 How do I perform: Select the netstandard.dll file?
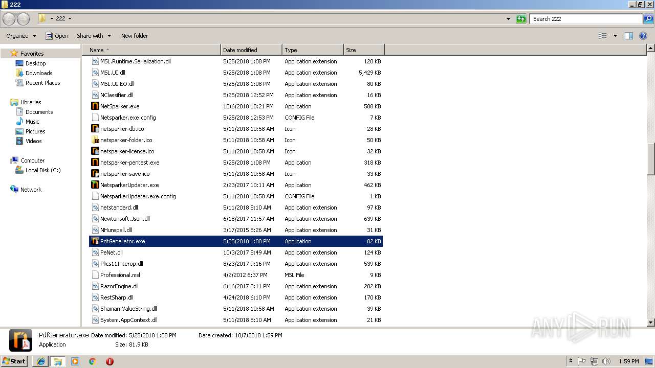(236, 208)
